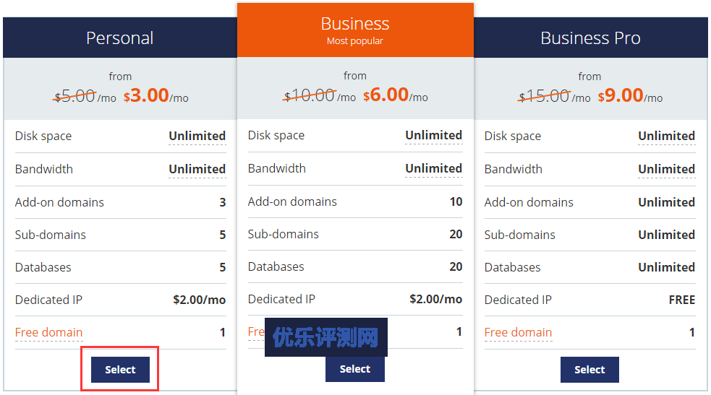Click the $9.00/mo Business Pro price
The height and width of the screenshot is (395, 711).
pos(630,96)
